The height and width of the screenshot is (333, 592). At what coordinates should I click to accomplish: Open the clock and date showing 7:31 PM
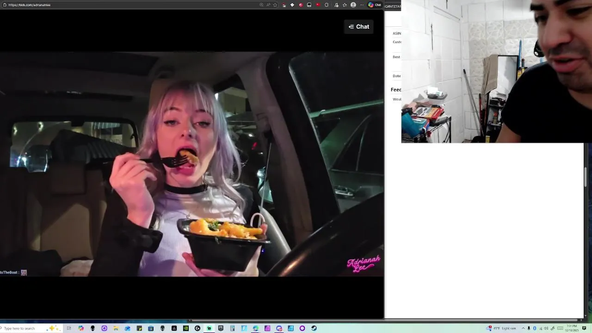point(572,328)
